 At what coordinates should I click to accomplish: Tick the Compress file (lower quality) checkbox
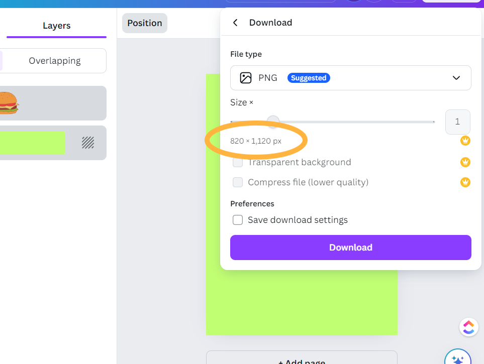pyautogui.click(x=238, y=182)
